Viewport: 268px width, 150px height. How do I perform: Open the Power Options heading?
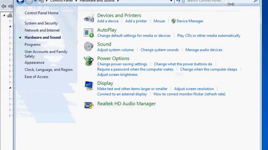[113, 58]
